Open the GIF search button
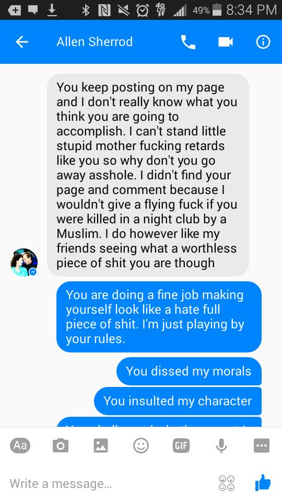This screenshot has height=502, width=282. pyautogui.click(x=181, y=446)
